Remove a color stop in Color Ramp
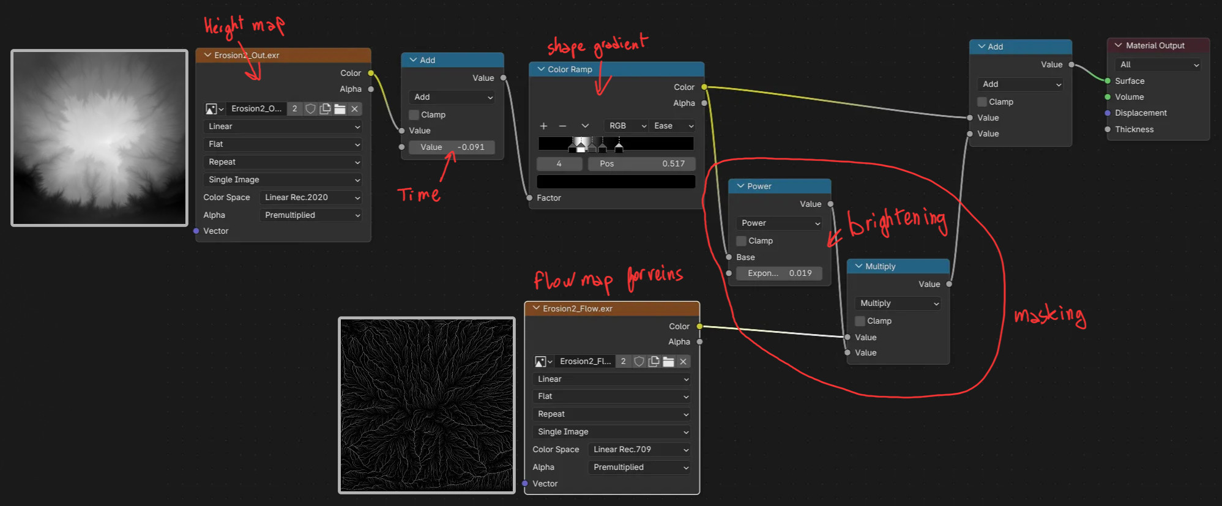The height and width of the screenshot is (506, 1222). point(562,126)
